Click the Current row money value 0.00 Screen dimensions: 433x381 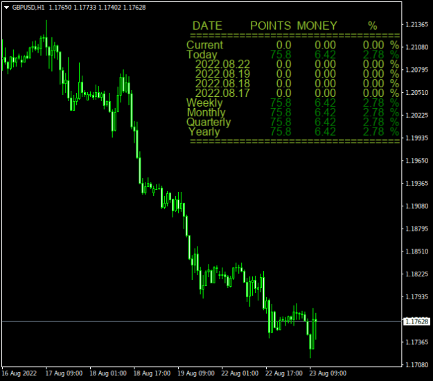[x=326, y=45]
